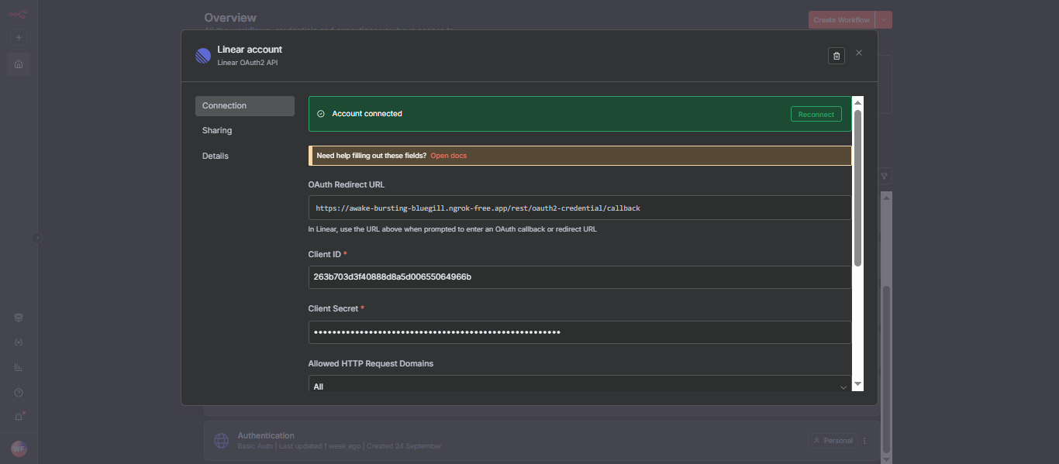Open the Executions clock icon
Image resolution: width=1059 pixels, height=464 pixels.
click(x=18, y=392)
